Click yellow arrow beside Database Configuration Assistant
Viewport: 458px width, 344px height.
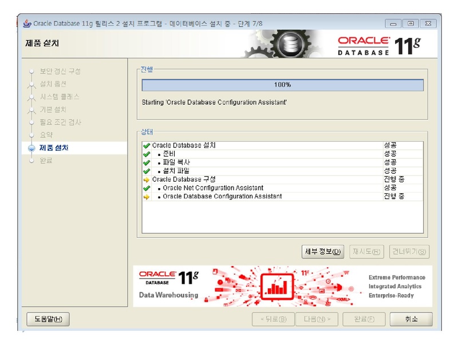pyautogui.click(x=147, y=197)
